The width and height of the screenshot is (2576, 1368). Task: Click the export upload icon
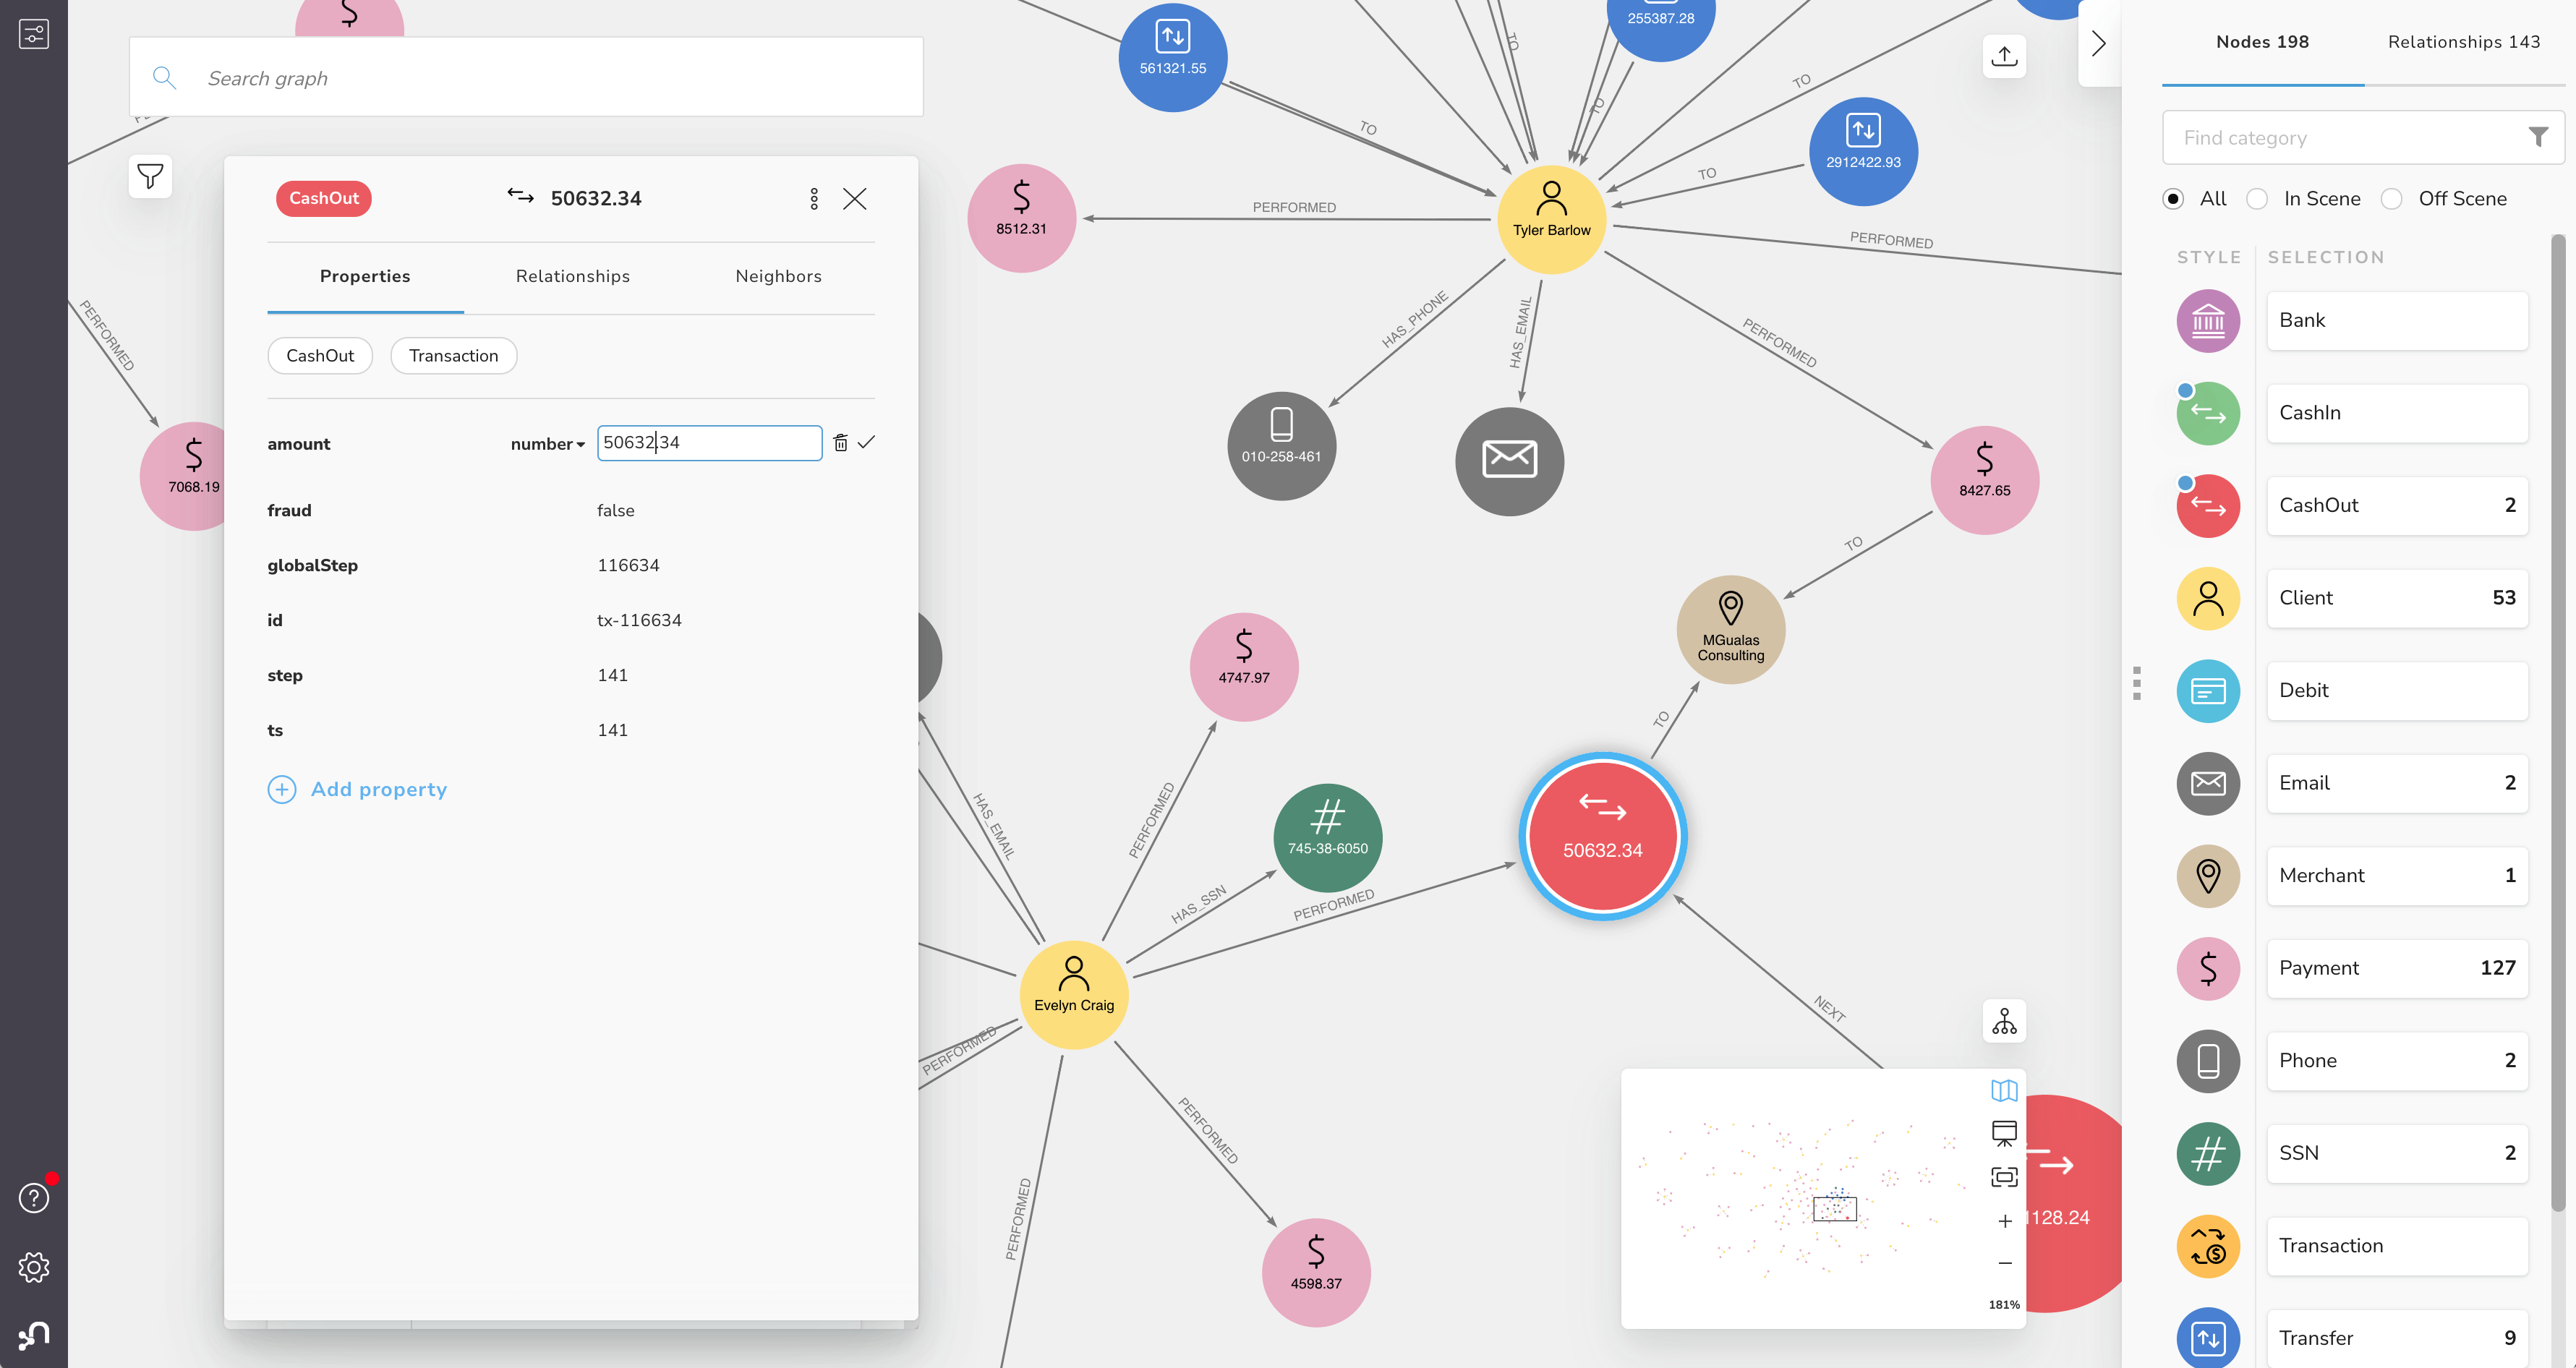[2004, 56]
